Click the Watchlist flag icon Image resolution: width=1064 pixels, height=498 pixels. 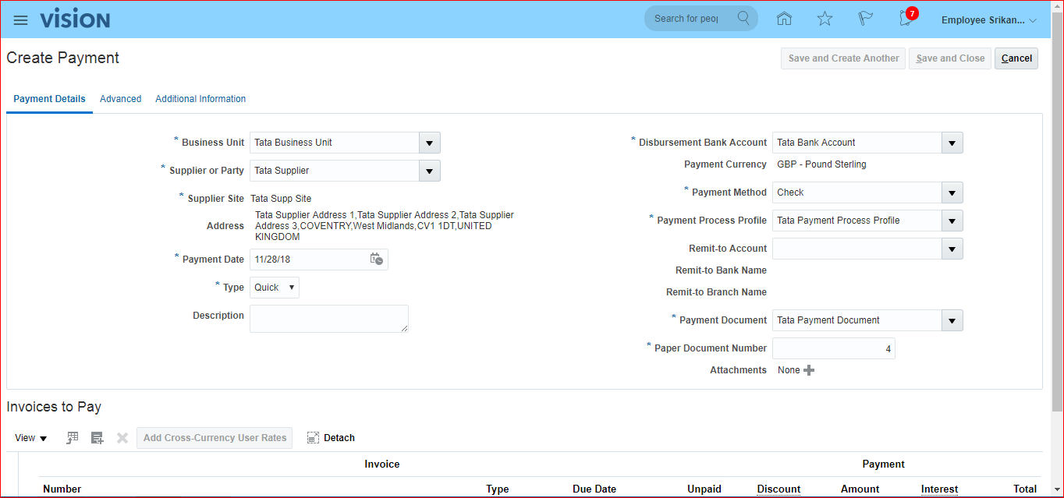pyautogui.click(x=865, y=19)
